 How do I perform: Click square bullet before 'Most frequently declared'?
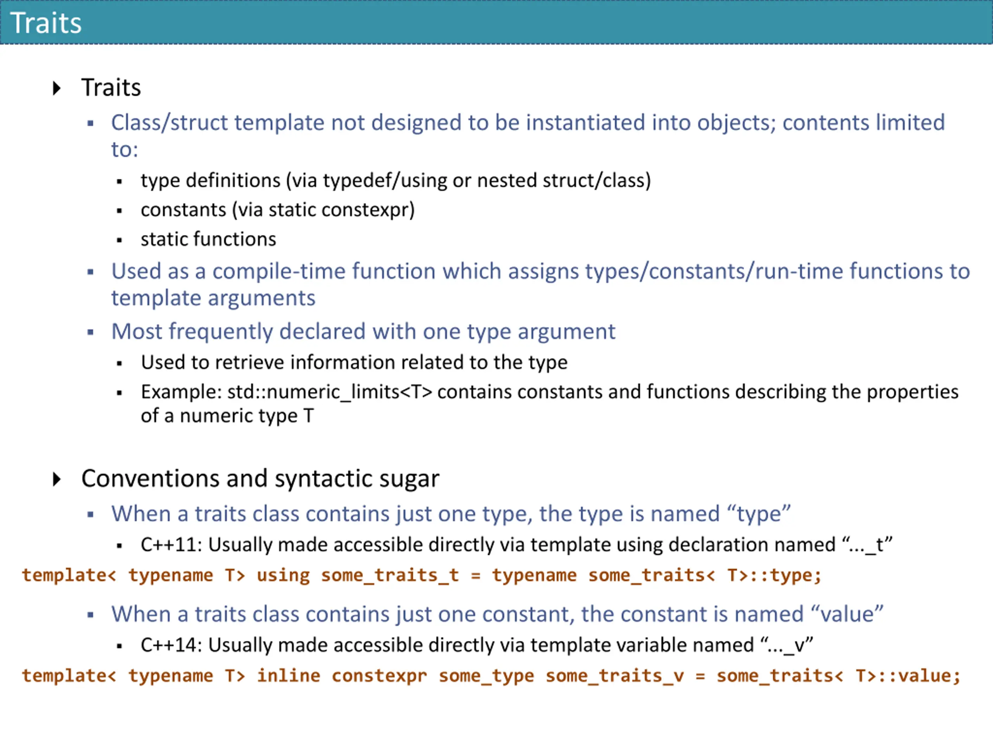(91, 332)
